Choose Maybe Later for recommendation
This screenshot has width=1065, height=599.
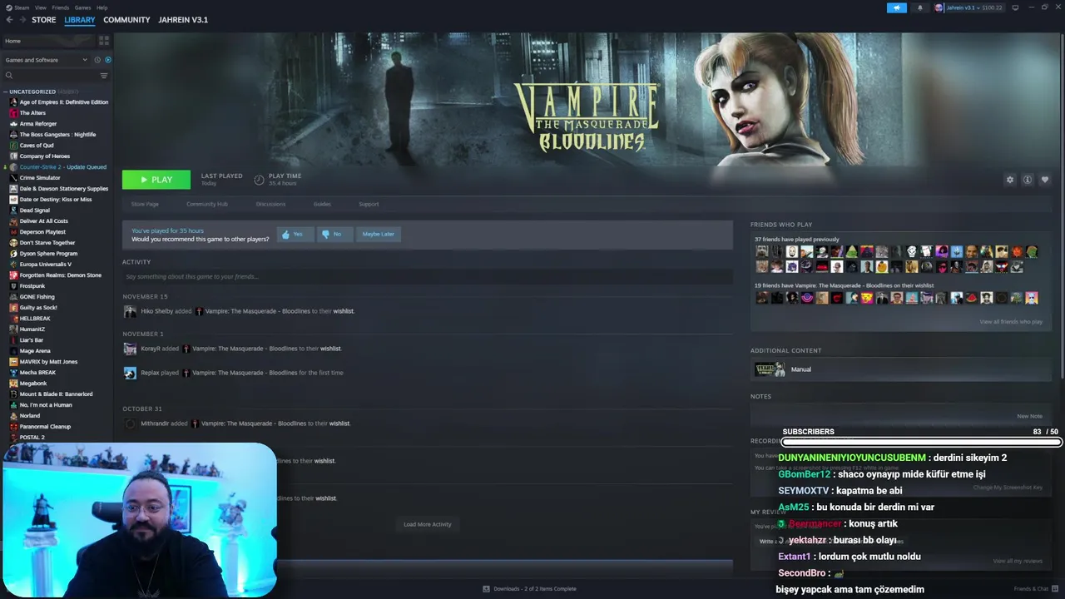[379, 235]
